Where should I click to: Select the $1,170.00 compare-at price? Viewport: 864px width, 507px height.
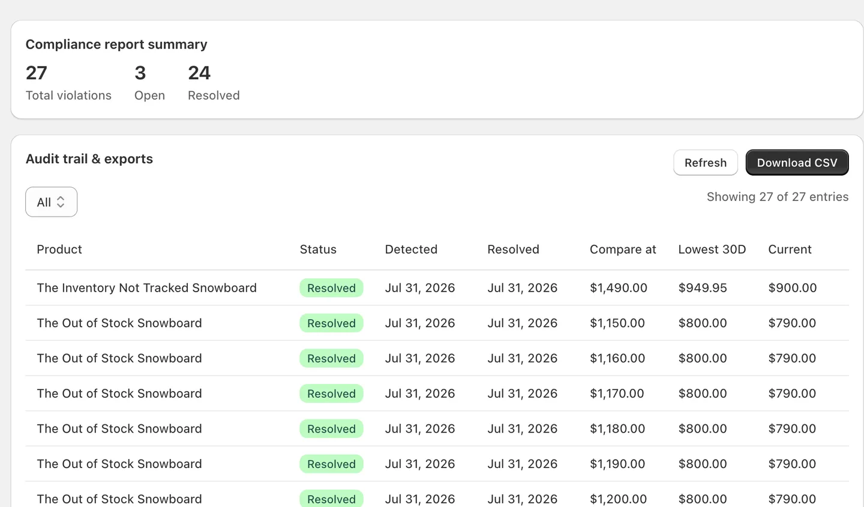(x=617, y=394)
